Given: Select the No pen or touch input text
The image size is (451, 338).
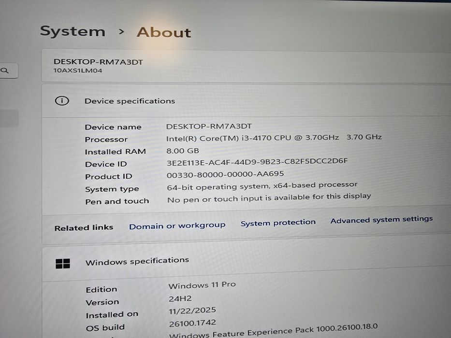Looking at the screenshot, I should tap(269, 198).
